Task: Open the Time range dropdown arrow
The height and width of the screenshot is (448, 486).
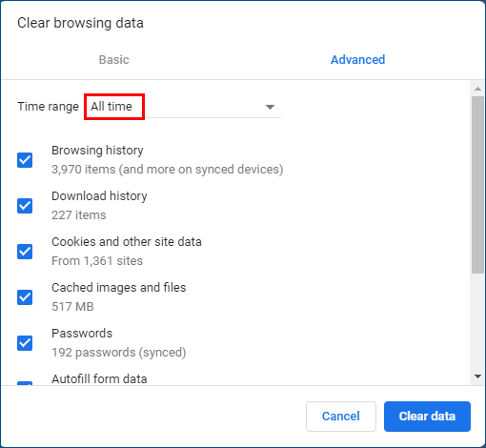Action: coord(270,107)
